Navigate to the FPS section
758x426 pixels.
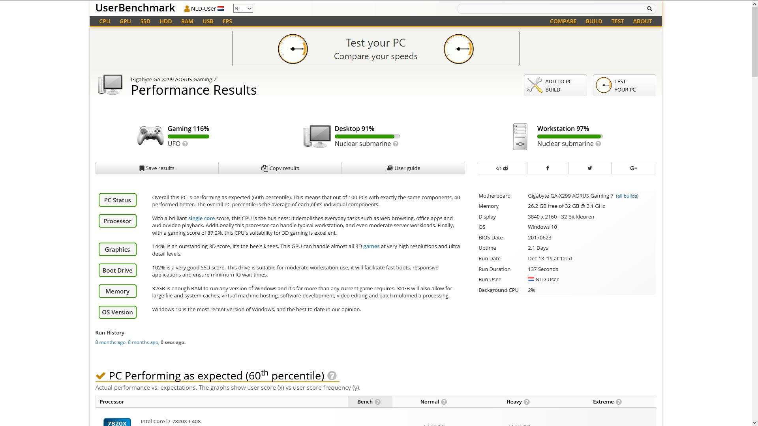[227, 21]
